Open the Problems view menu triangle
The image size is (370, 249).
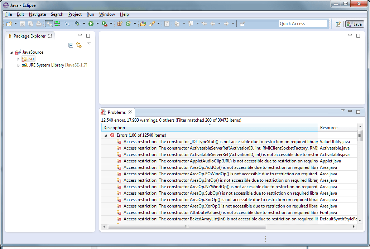coord(343,110)
